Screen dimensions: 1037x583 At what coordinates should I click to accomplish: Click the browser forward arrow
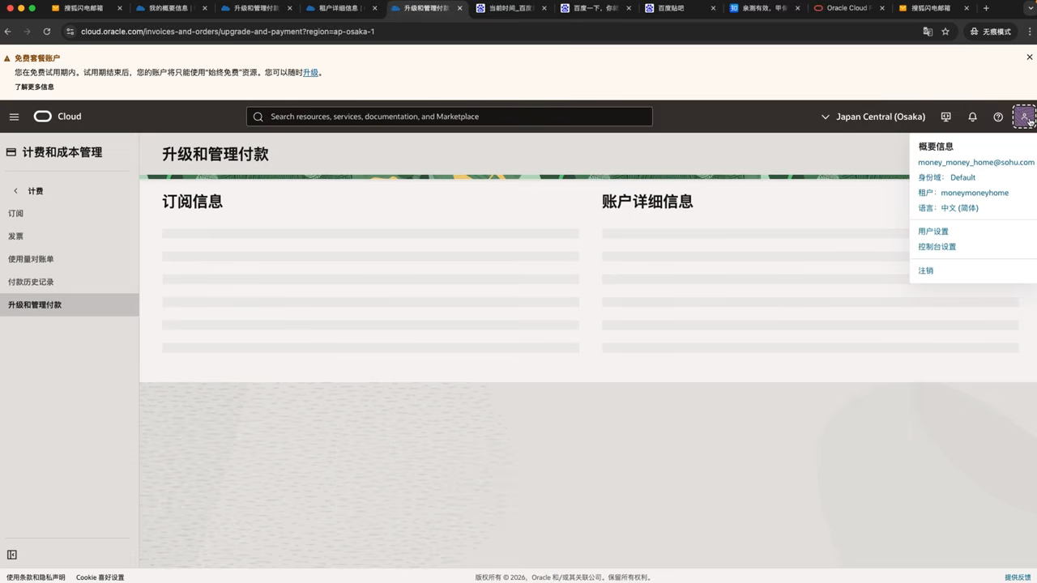point(28,32)
